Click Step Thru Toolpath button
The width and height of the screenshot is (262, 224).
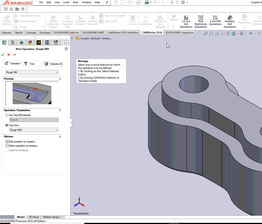(x=112, y=16)
